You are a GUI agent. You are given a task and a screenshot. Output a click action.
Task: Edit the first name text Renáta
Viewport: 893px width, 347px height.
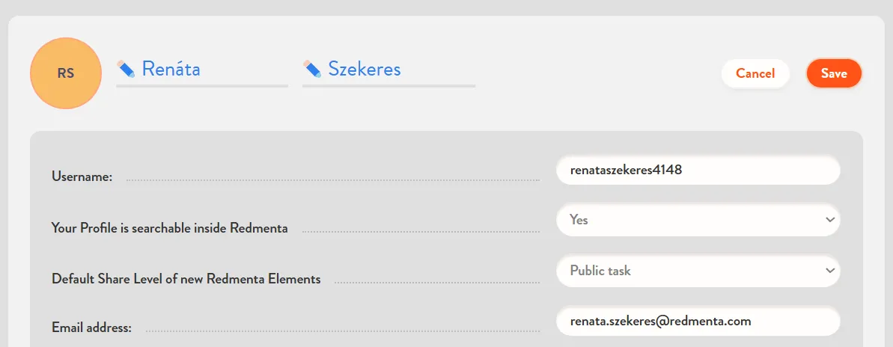pyautogui.click(x=171, y=70)
